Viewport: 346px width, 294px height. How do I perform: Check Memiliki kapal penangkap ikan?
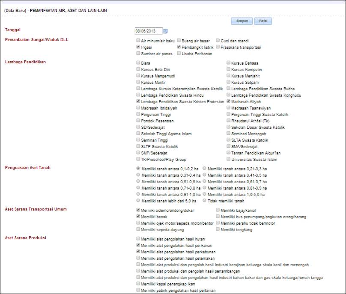pos(138,283)
